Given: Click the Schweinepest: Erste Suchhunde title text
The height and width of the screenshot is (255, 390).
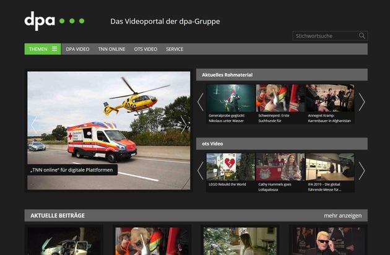Looking at the screenshot, I should 274,118.
